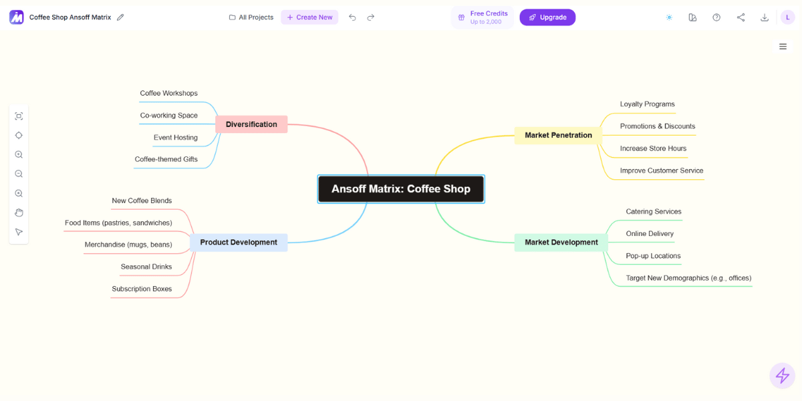This screenshot has width=802, height=401.
Task: Select the Hand pan tool
Action: point(19,213)
